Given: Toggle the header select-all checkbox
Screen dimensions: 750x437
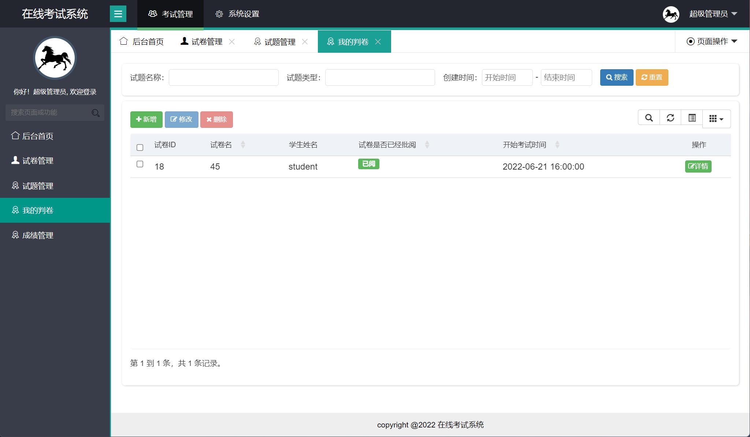Looking at the screenshot, I should click(140, 147).
